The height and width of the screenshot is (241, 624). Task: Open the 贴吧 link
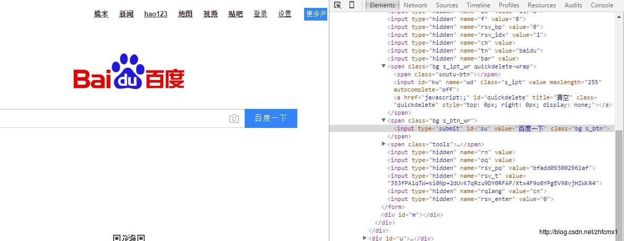point(236,14)
